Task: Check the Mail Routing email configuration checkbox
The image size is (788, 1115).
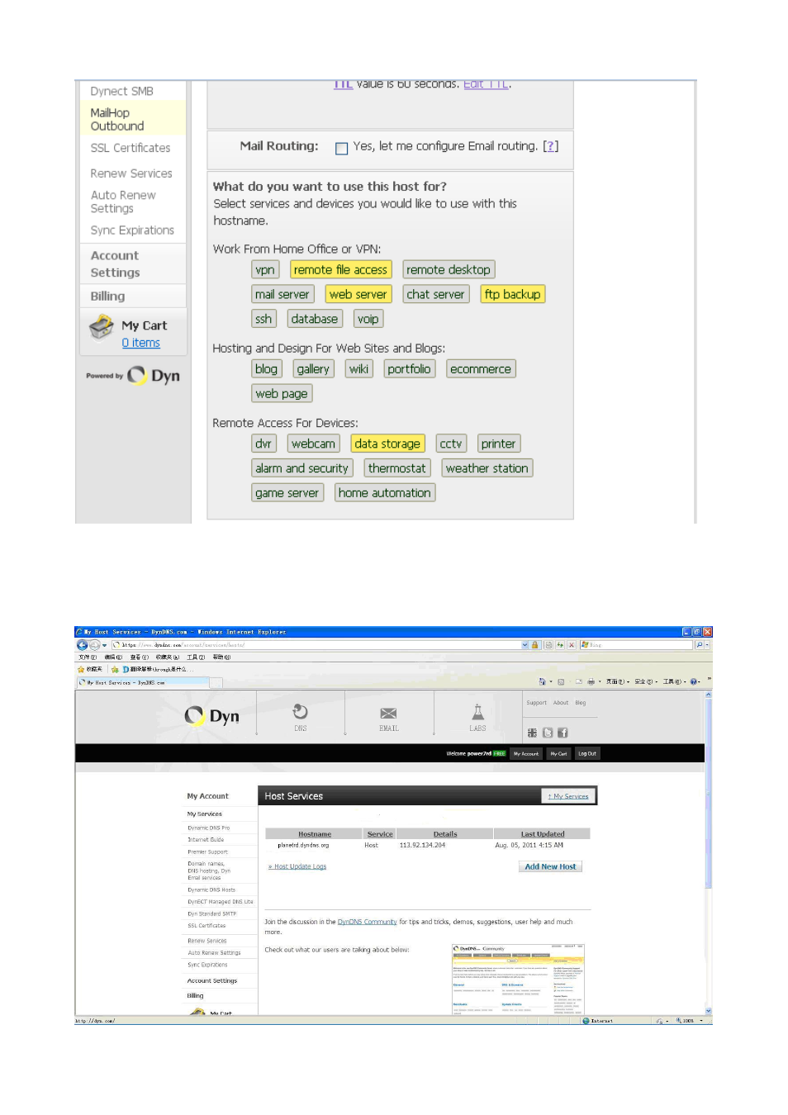Action: (x=341, y=149)
